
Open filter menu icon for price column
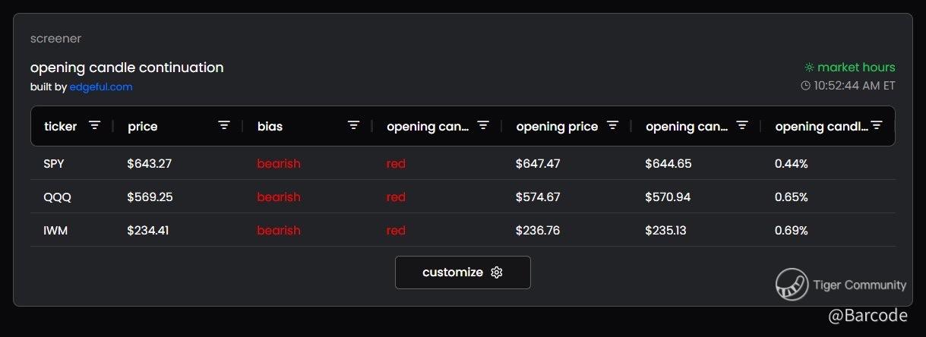pos(224,126)
